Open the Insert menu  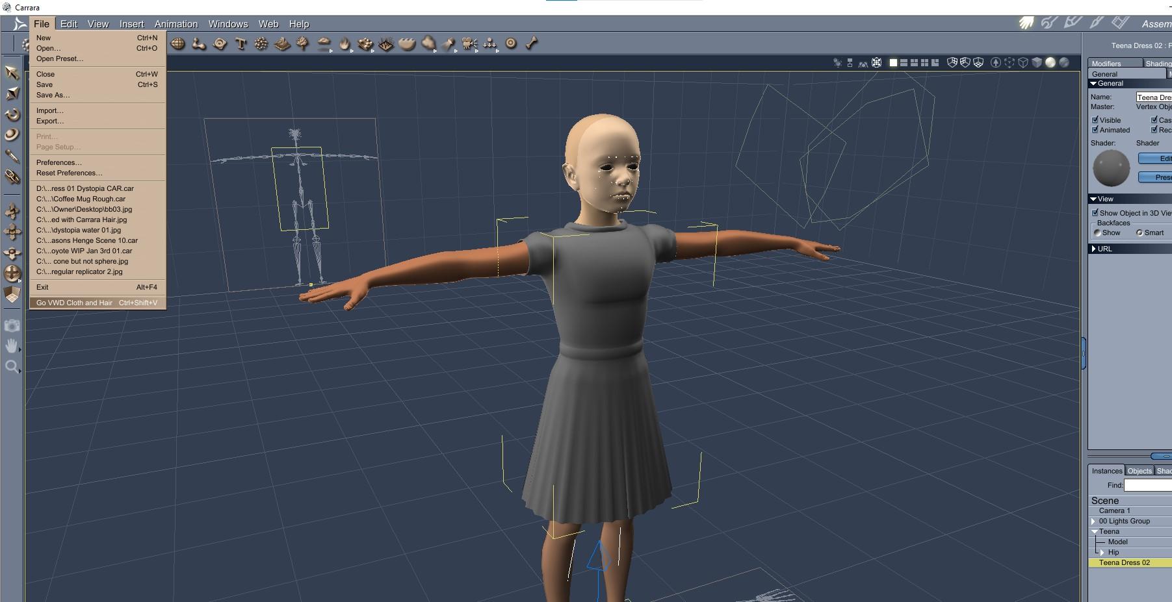tap(131, 24)
